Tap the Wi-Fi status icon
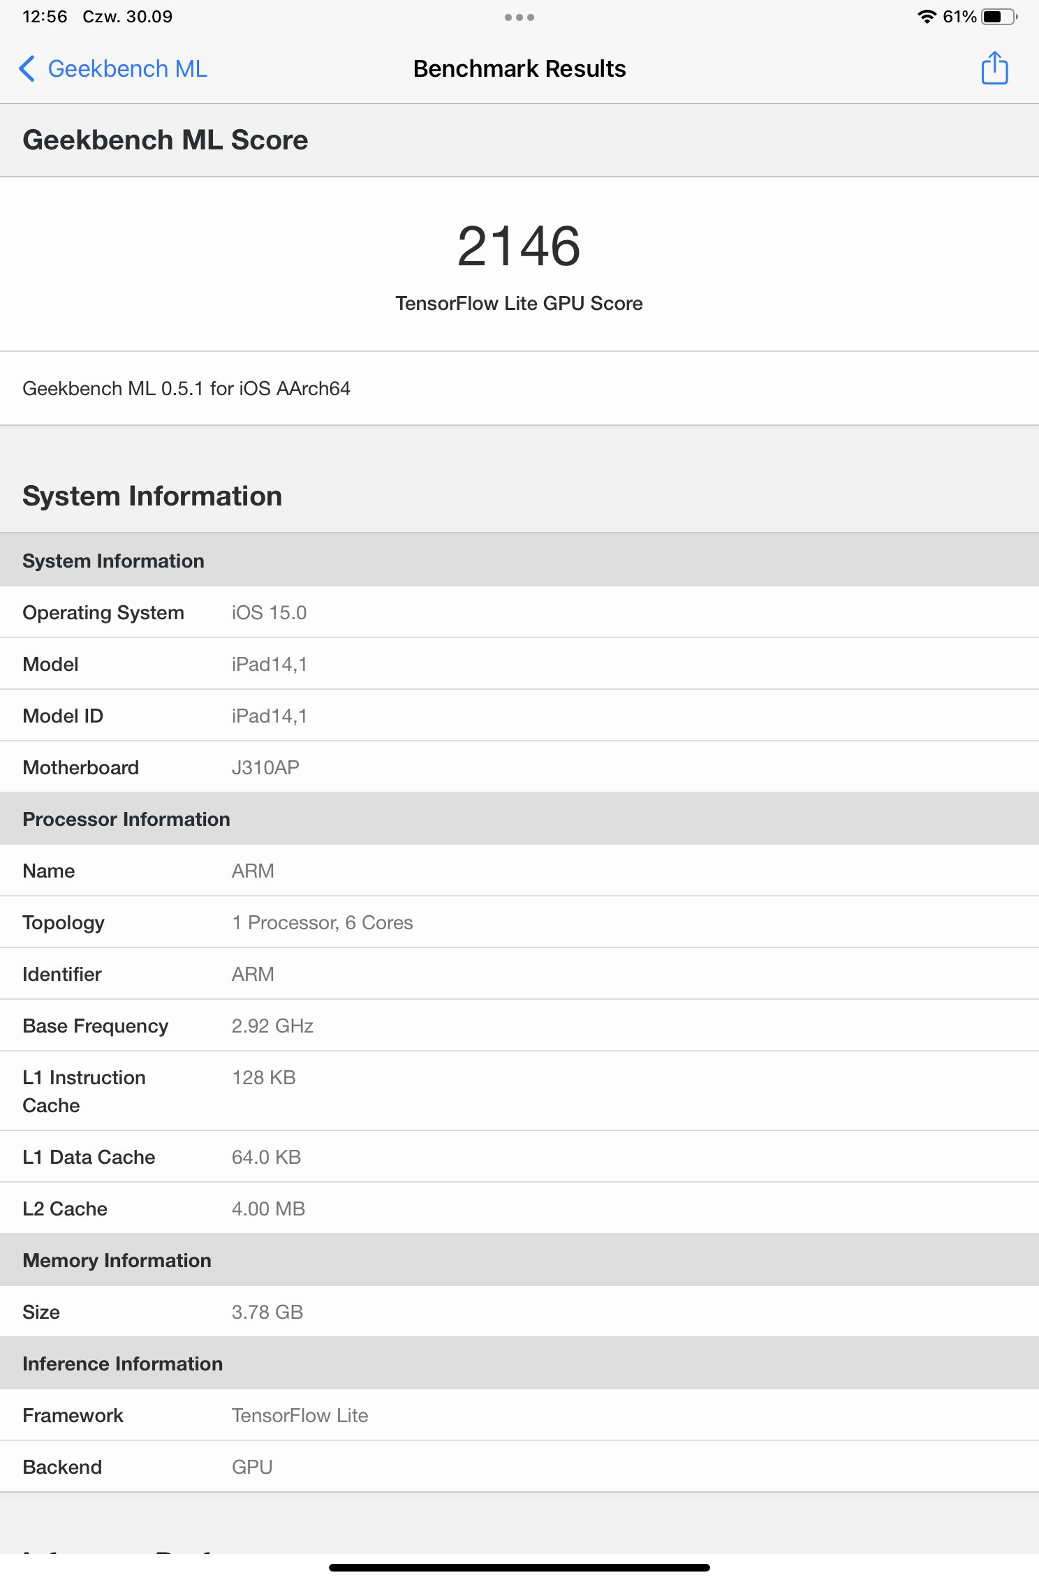 tap(926, 17)
